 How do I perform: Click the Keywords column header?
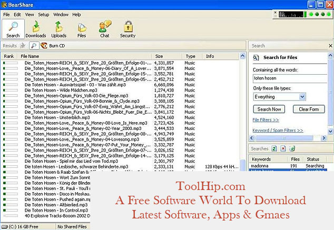tap(269, 159)
